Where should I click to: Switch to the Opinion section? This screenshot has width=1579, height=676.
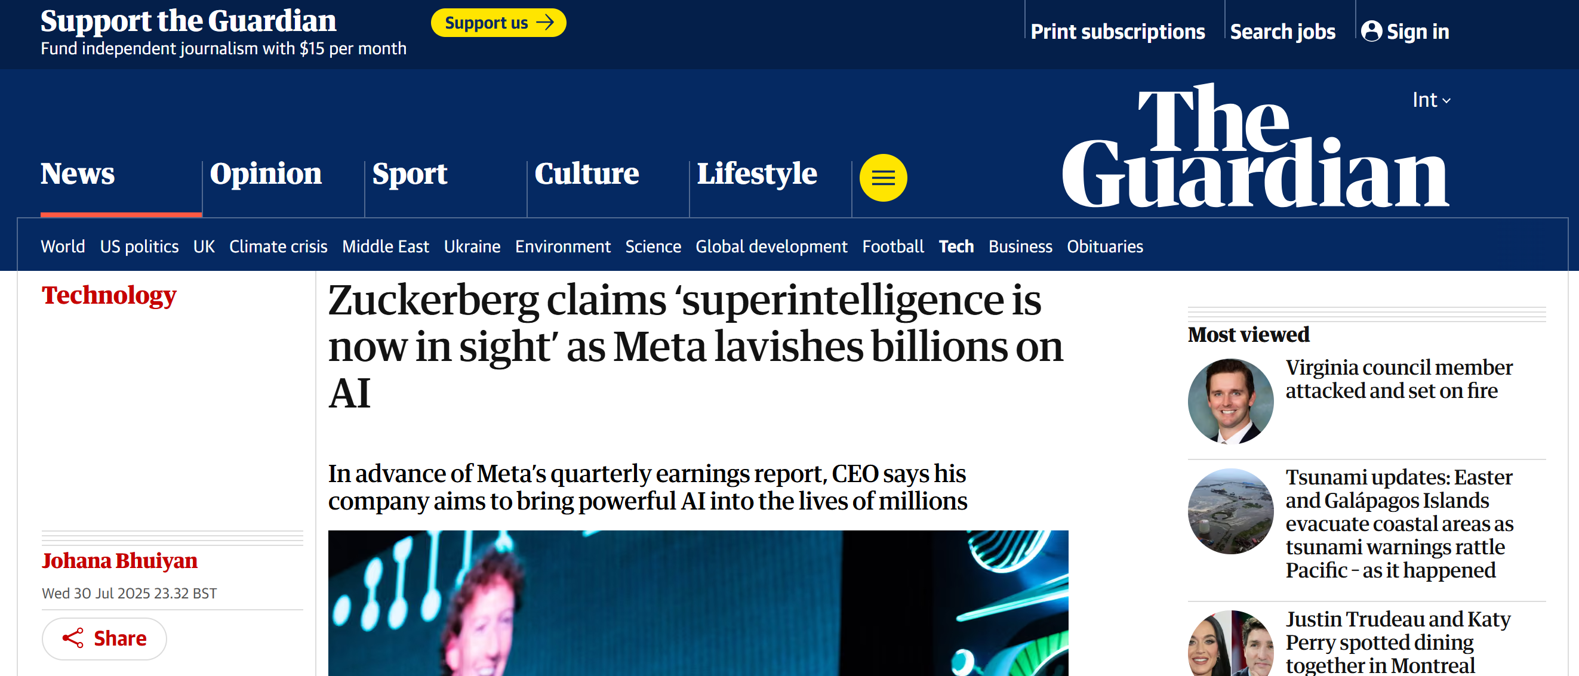266,174
